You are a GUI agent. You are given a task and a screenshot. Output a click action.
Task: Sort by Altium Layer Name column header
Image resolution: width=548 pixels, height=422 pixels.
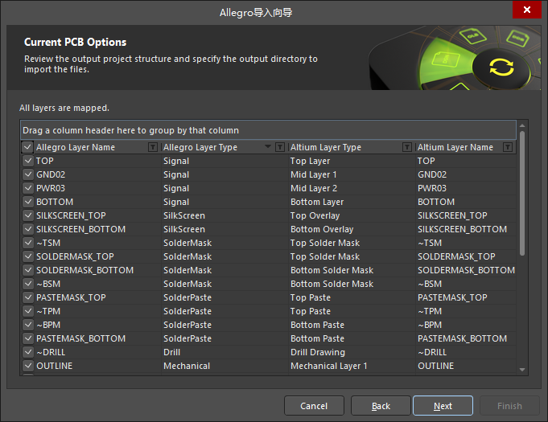pyautogui.click(x=456, y=147)
